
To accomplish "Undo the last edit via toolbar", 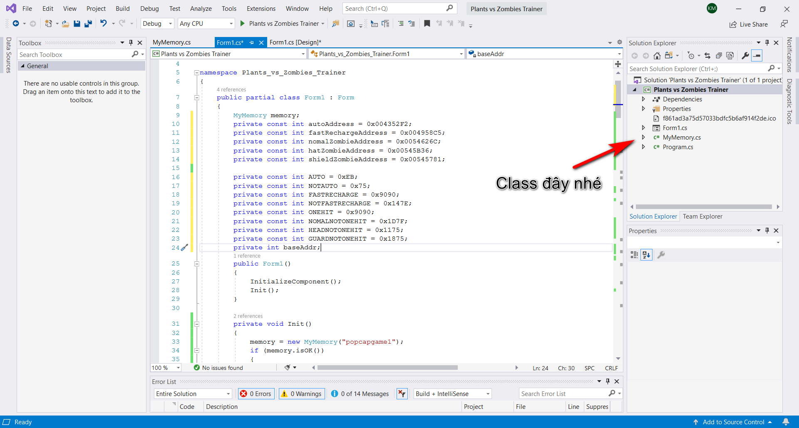I will tap(104, 24).
